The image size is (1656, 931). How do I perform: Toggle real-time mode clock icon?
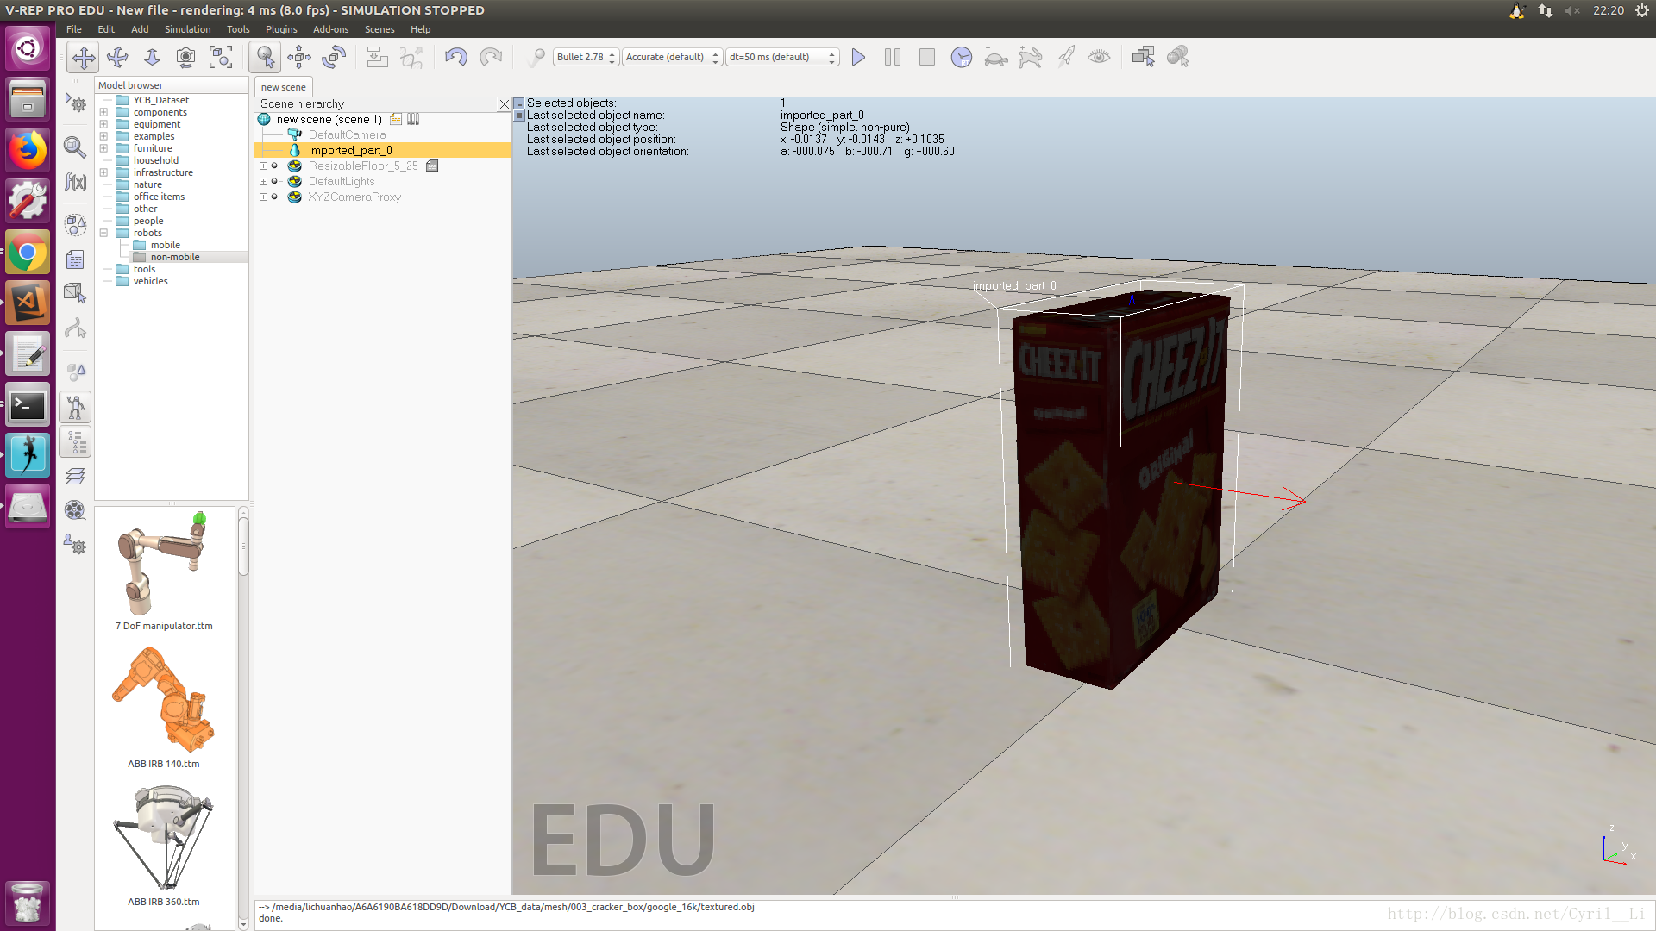[962, 57]
